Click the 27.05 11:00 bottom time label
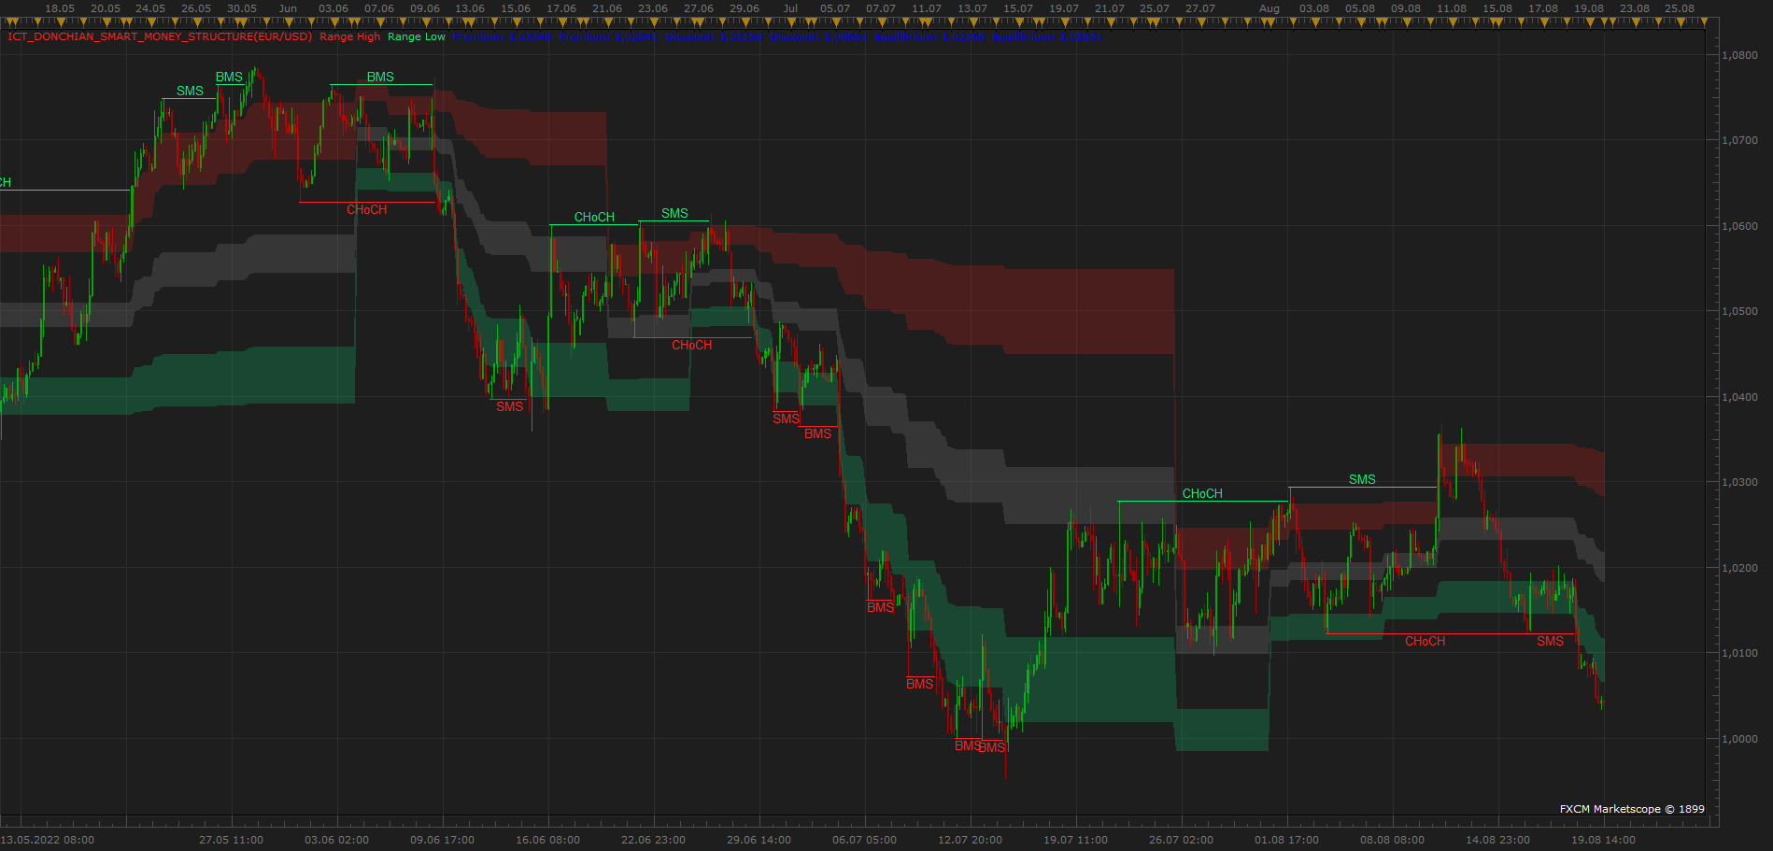Viewport: 1773px width, 851px height. click(231, 840)
